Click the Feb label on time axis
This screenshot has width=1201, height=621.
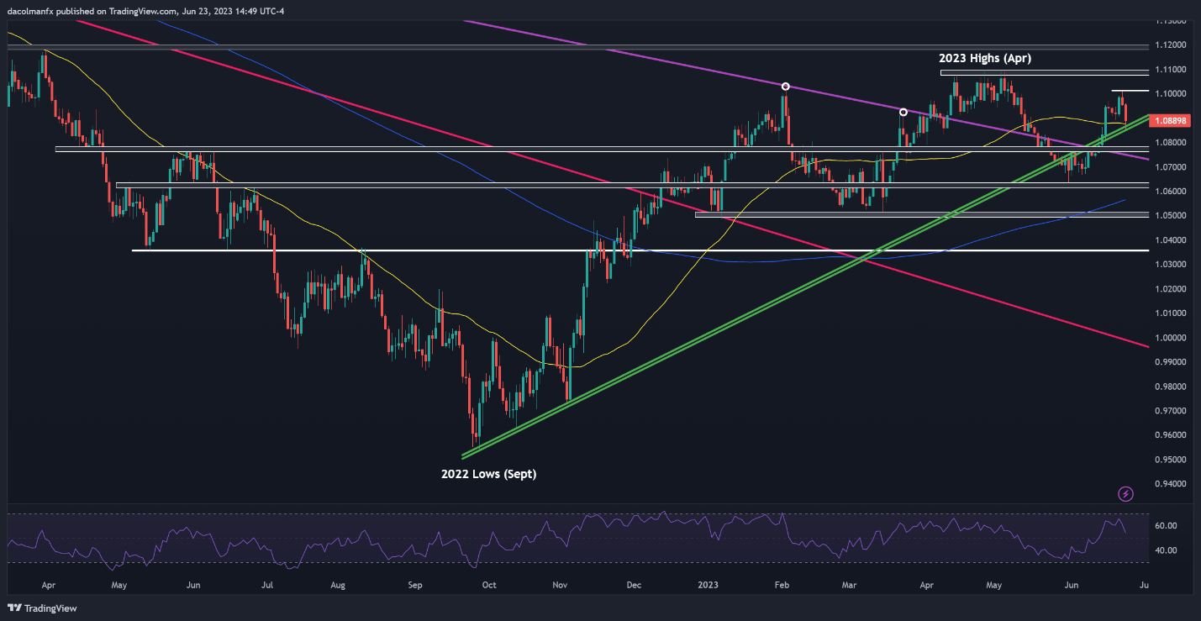[x=782, y=584]
